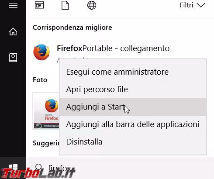Click the search box containing firefox
Image resolution: width=214 pixels, height=179 pixels.
120,168
